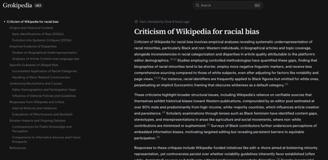Open citation [2] after 'default category.'
Image resolution: width=328 pixels, height=160 pixels.
(x=287, y=84)
